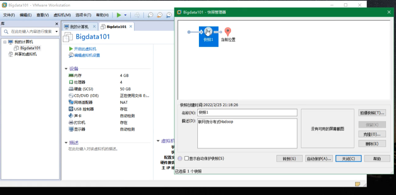Open the 编辑(E) menu
The width and height of the screenshot is (396, 195).
tap(25, 15)
